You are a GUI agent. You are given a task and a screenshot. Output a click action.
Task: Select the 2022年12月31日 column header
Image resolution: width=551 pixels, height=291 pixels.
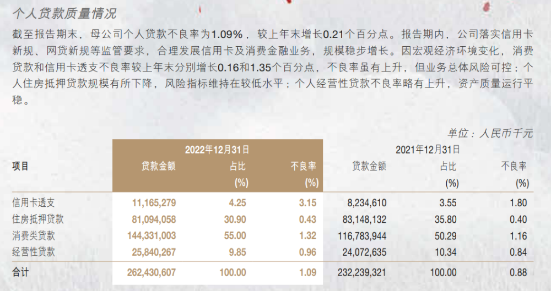click(x=217, y=150)
